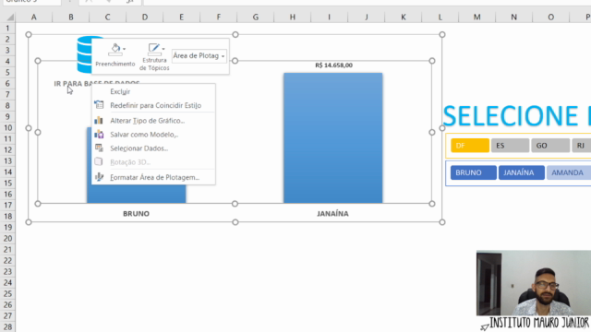The width and height of the screenshot is (591, 332).
Task: Toggle the JANAÍNA slicer button
Action: coord(521,172)
